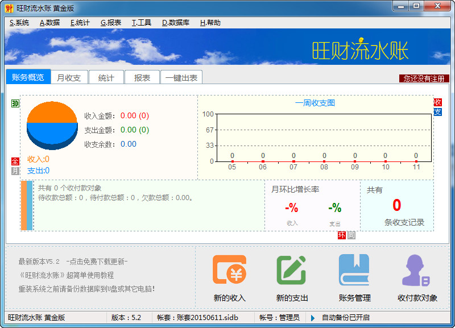Switch to the 账务概览 tab
The width and height of the screenshot is (455, 328).
pyautogui.click(x=28, y=77)
